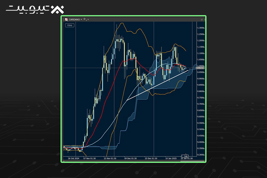
Task: Click the CARDANO symbol chart icon
Action: tap(66, 19)
